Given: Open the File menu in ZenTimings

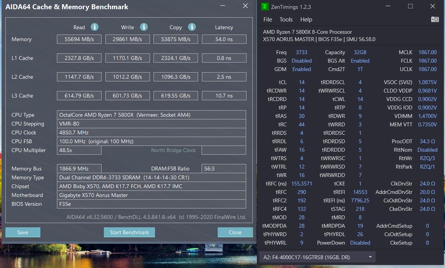Looking at the screenshot, I should pos(268,20).
